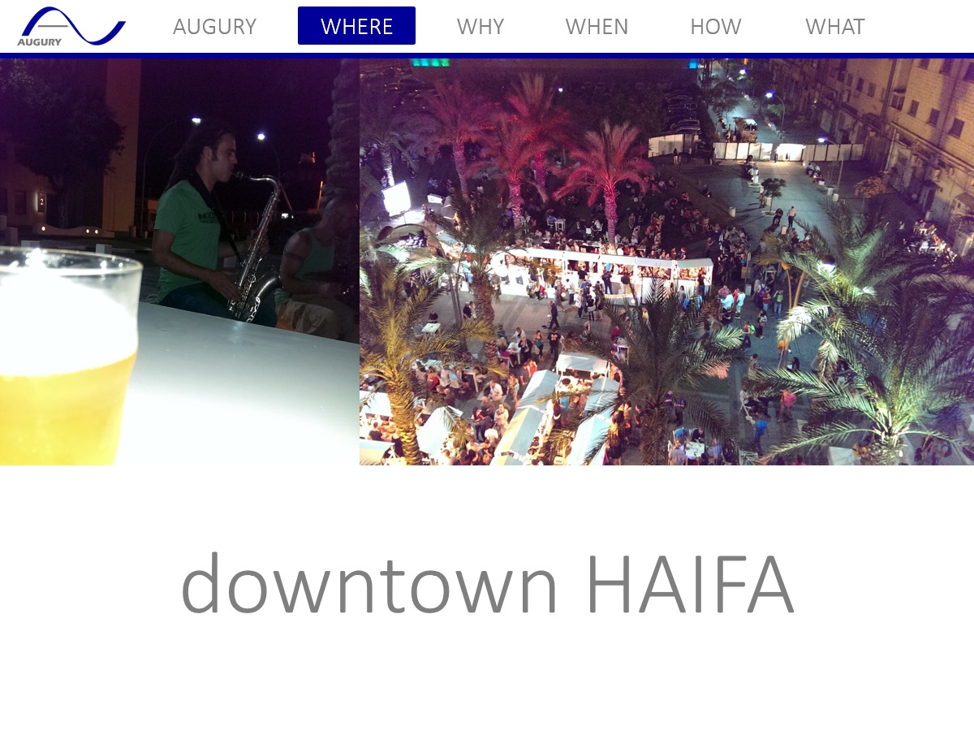This screenshot has height=731, width=974.
Task: Click the saxophone player photo
Action: pos(179,262)
